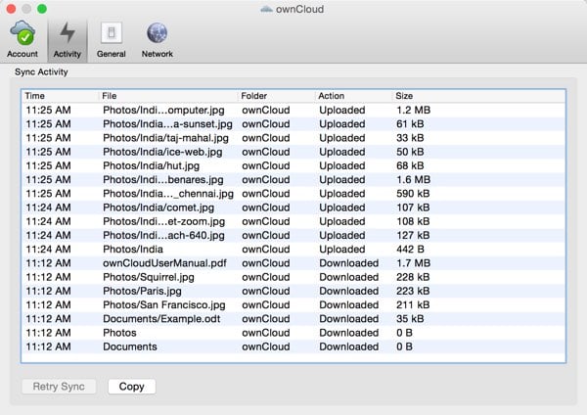Select Photos/India/ice-web.jpg file
This screenshot has width=587, height=415.
coord(162,152)
